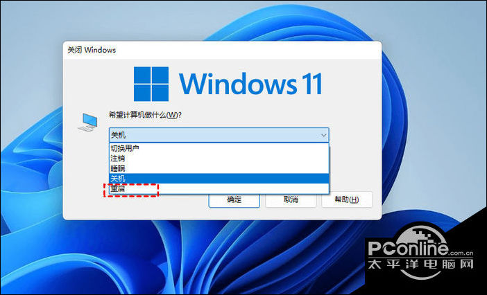This screenshot has height=295, width=487.
Task: Click the 太平洋电脑网 watermark text
Action: (x=422, y=265)
